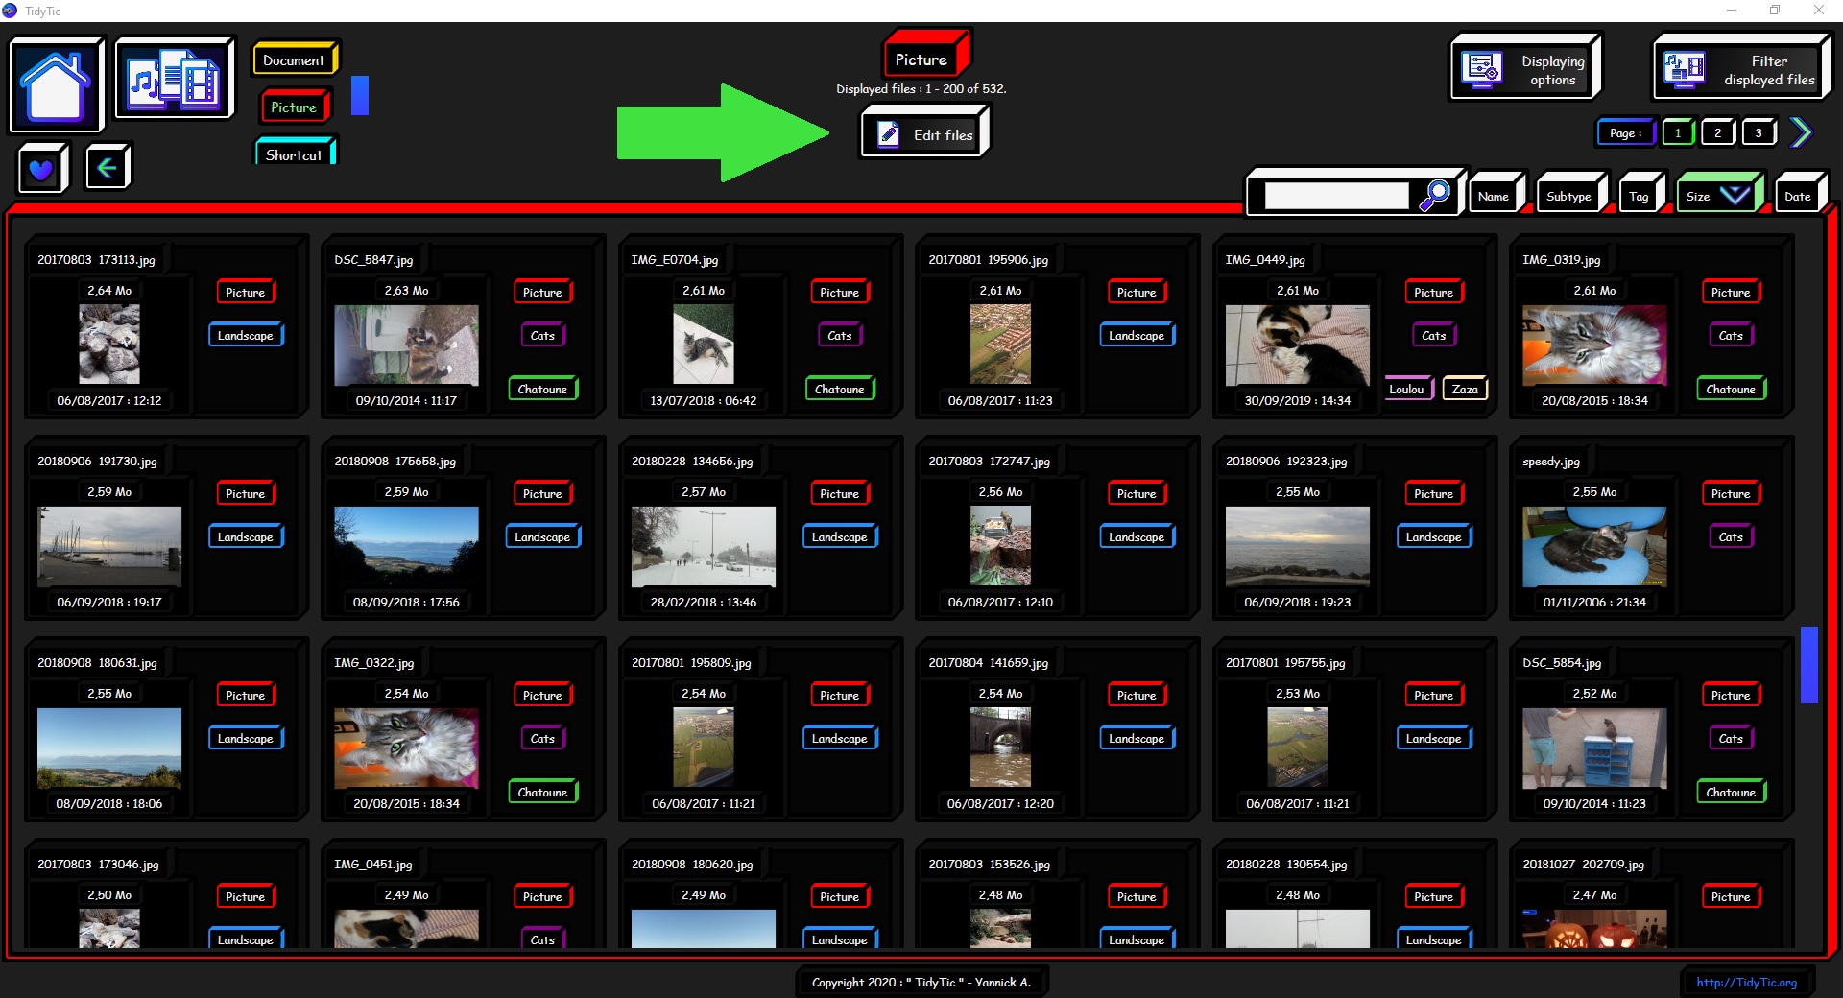The image size is (1843, 998).
Task: Click file name 20170801 195755.jpg
Action: [x=1285, y=662]
